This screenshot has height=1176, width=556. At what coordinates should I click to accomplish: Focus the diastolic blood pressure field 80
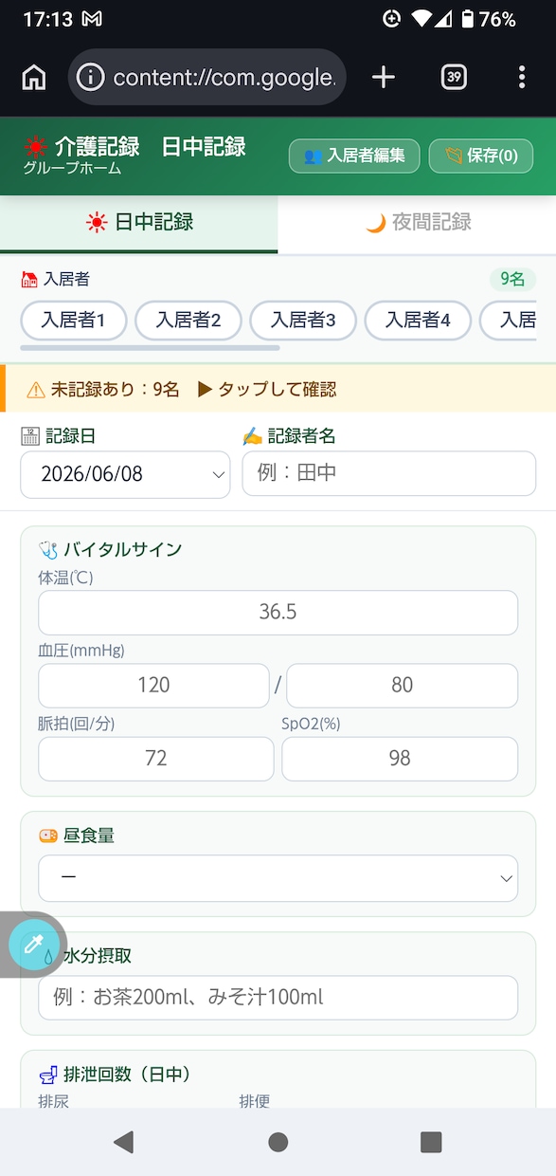[x=402, y=686]
